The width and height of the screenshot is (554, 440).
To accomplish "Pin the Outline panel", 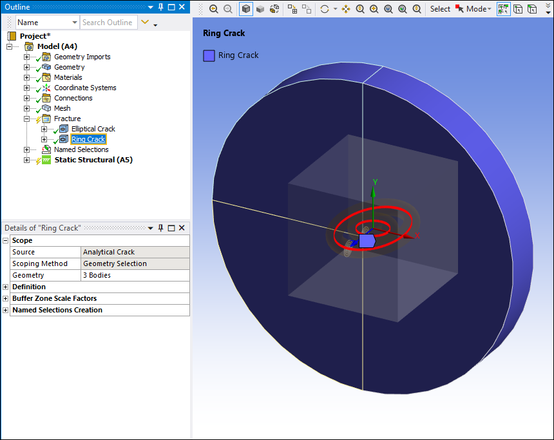I will point(160,7).
